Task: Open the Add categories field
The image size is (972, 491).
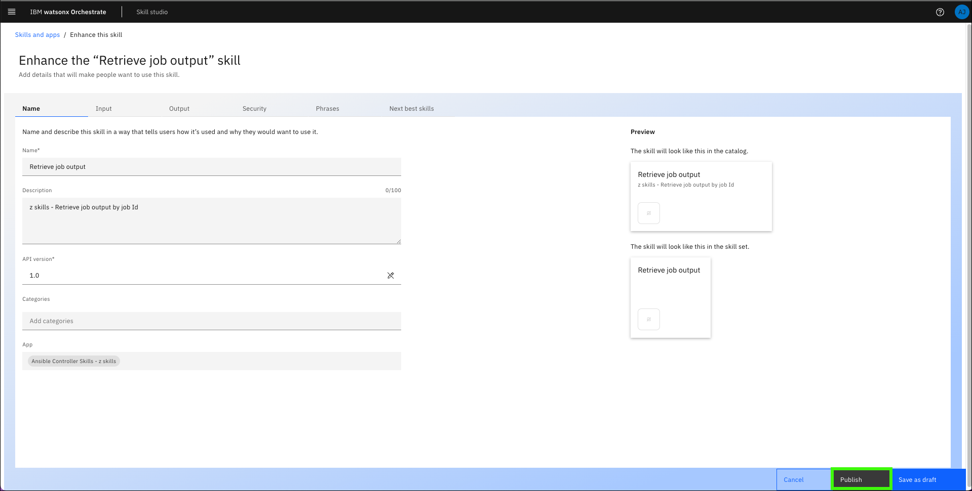Action: (211, 321)
